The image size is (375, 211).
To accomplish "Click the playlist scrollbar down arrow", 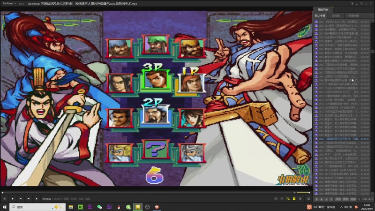I will pyautogui.click(x=373, y=193).
